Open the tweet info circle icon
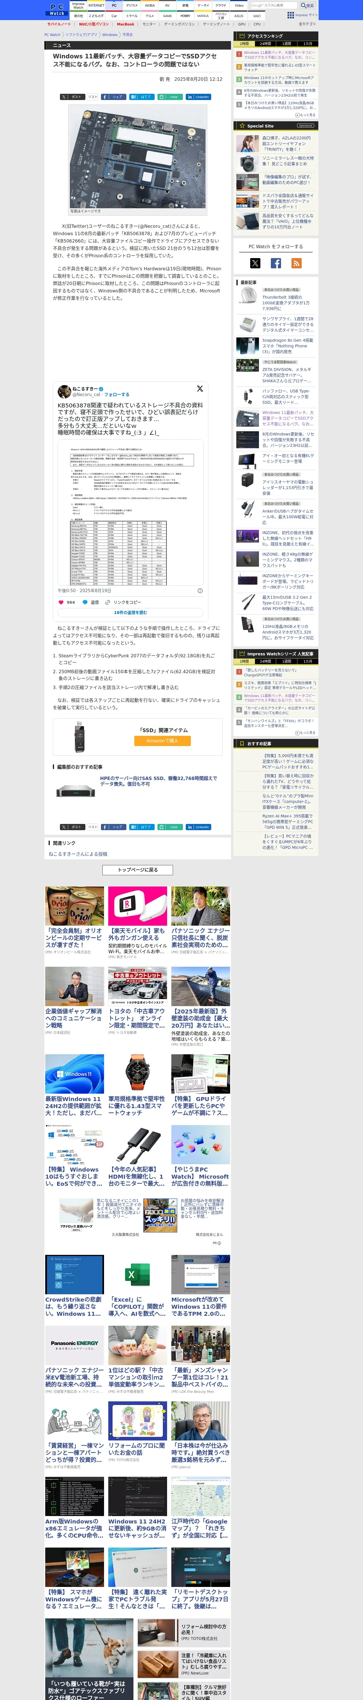The height and width of the screenshot is (1700, 363). click(200, 591)
